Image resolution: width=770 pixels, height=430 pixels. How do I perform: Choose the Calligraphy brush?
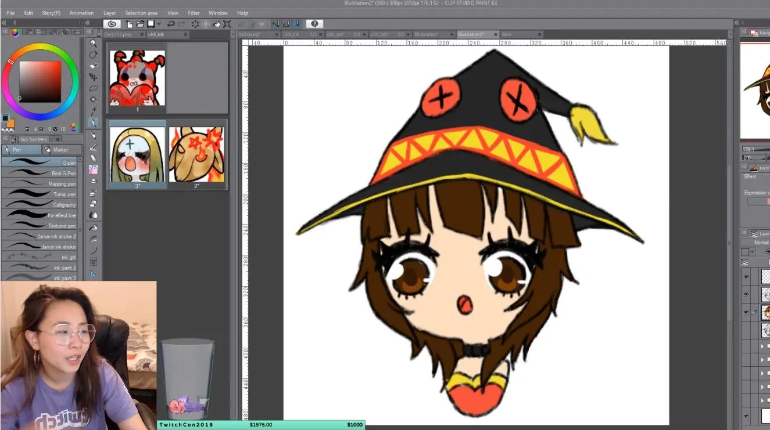[40, 204]
